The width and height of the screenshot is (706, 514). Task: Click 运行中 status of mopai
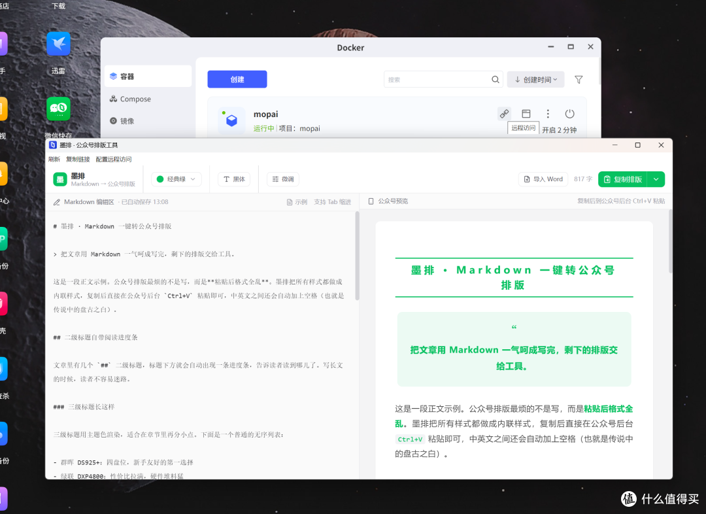pos(263,128)
